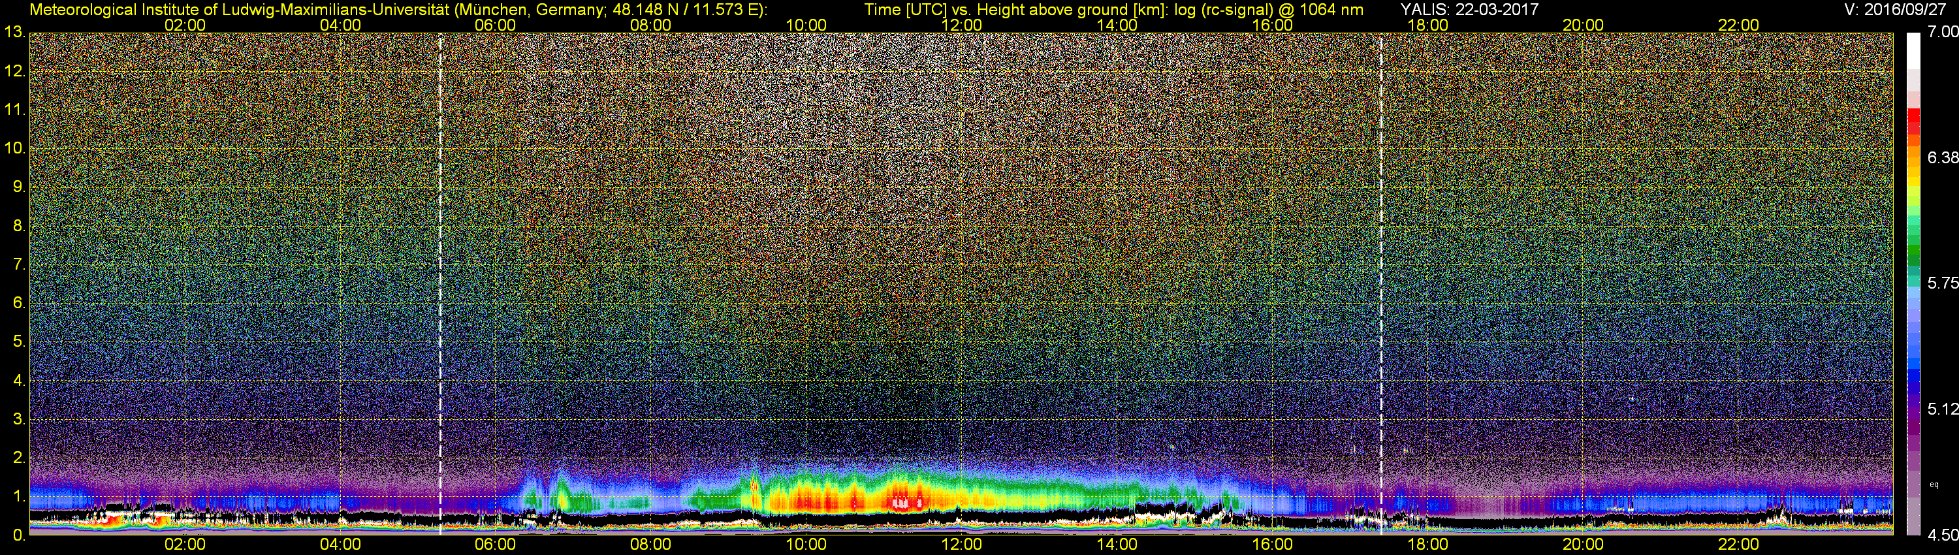This screenshot has width=1959, height=555.
Task: Click the 6.38 colorbar value
Action: tap(1942, 157)
